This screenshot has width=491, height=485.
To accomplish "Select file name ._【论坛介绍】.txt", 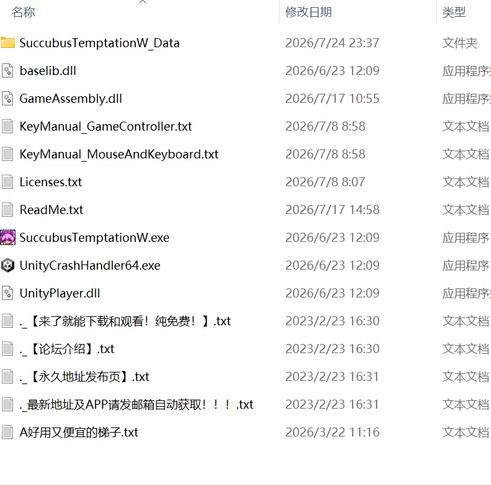I will point(67,349).
